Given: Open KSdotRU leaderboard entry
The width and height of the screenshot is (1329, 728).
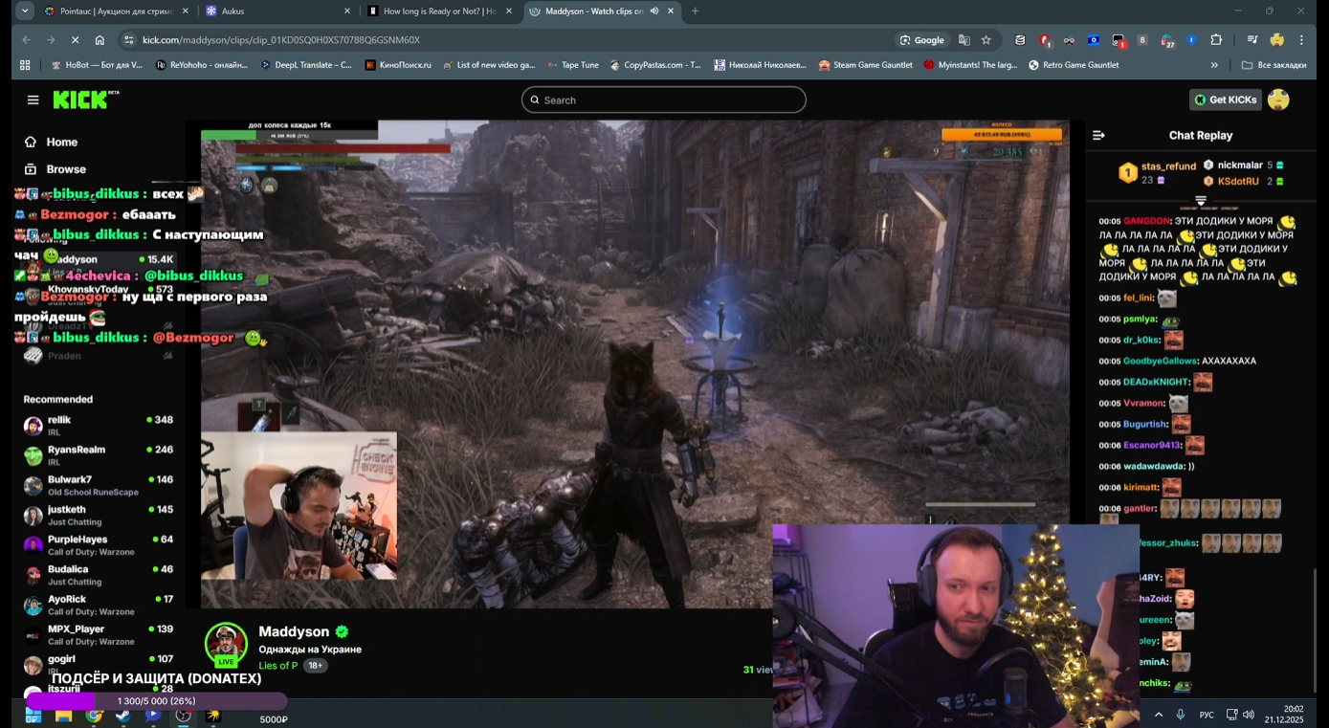Looking at the screenshot, I should (x=1243, y=181).
